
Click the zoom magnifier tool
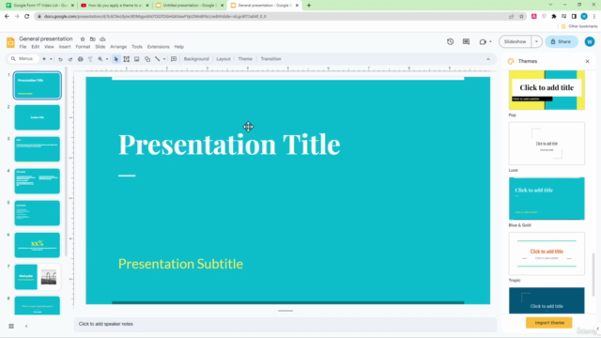coord(100,59)
